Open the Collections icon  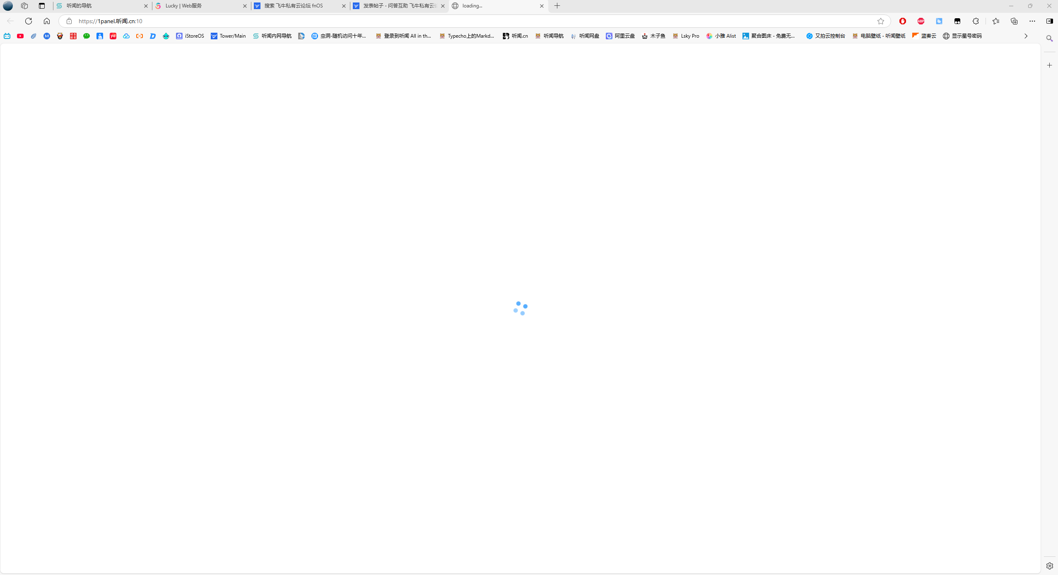(x=1014, y=21)
